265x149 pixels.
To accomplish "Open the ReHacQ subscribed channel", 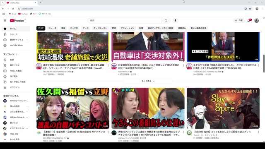I will click(x=16, y=101).
